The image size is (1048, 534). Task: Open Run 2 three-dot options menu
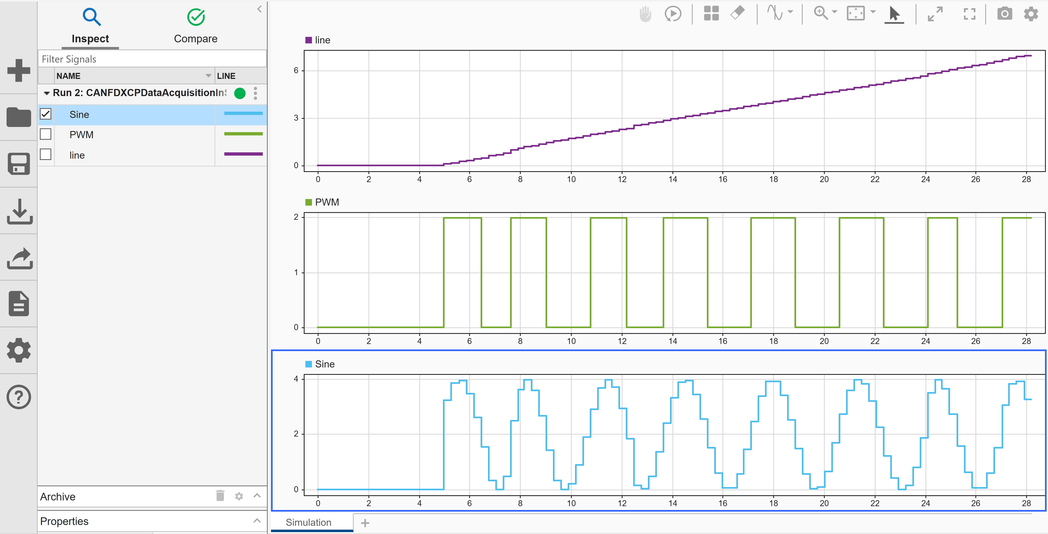click(255, 93)
